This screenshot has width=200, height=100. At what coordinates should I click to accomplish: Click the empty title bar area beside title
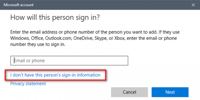click(112, 5)
